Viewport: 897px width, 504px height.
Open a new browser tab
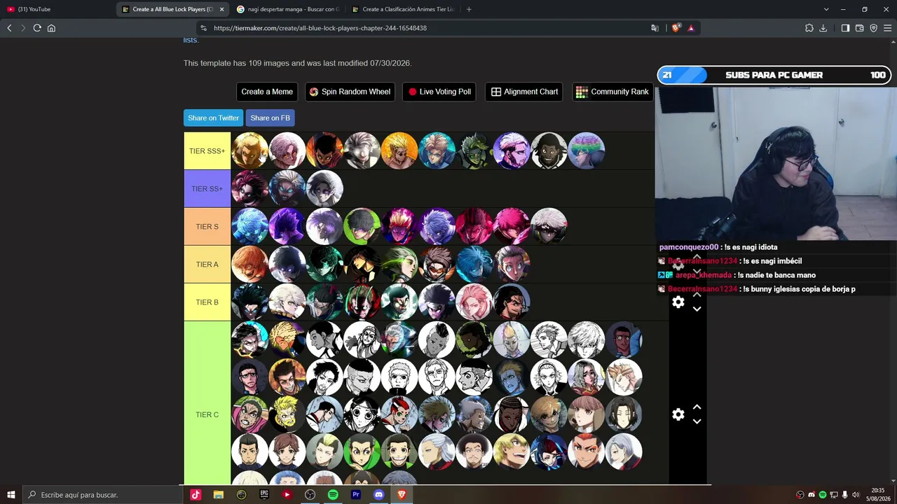469,9
